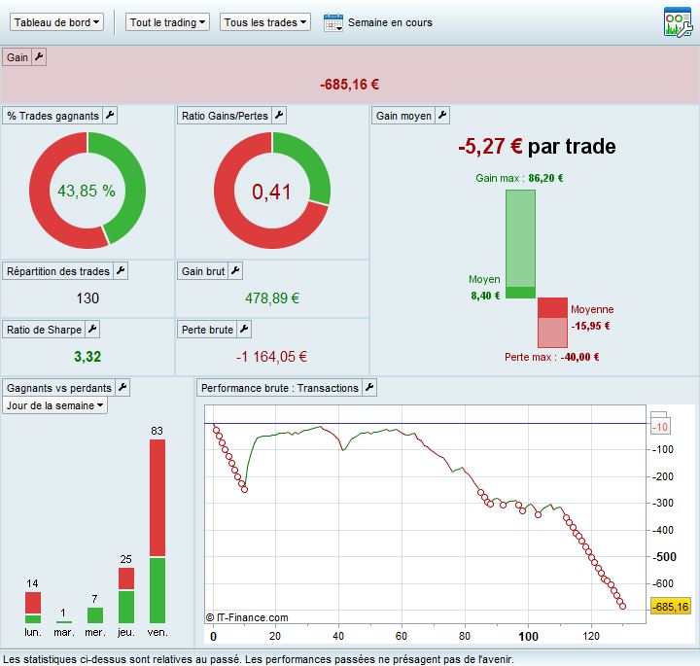Click the Perte max -40,00 € label

[x=552, y=357]
